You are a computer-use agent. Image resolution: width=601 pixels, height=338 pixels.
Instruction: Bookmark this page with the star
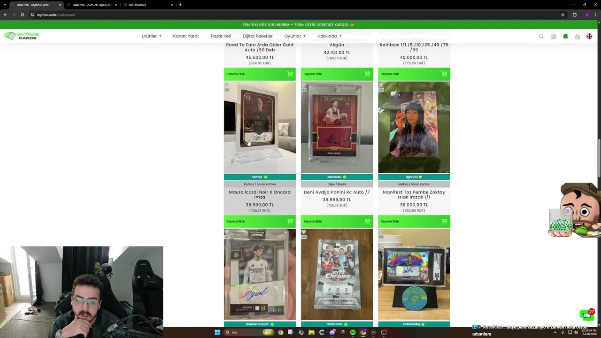tap(562, 15)
